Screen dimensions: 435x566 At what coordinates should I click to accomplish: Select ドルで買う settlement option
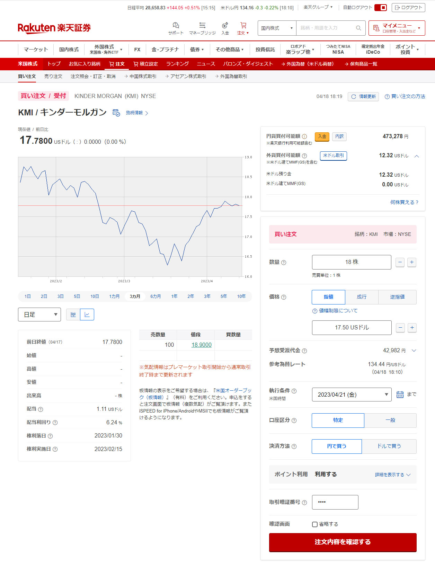pyautogui.click(x=389, y=446)
